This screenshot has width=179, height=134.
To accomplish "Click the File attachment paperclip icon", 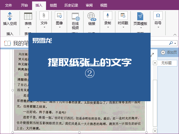I will (x=44, y=15).
